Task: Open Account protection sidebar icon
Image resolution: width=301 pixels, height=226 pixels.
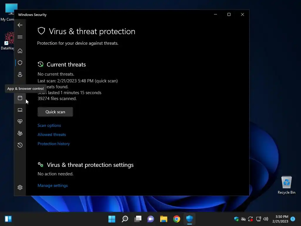Action: tap(20, 74)
